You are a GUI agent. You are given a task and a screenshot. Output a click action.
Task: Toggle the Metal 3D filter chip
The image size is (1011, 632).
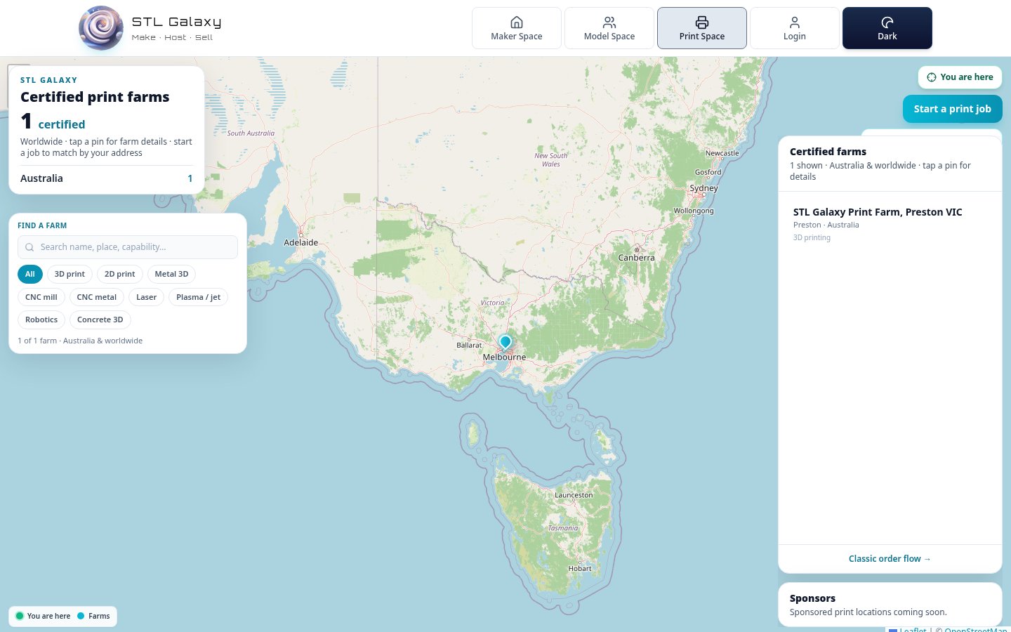172,274
